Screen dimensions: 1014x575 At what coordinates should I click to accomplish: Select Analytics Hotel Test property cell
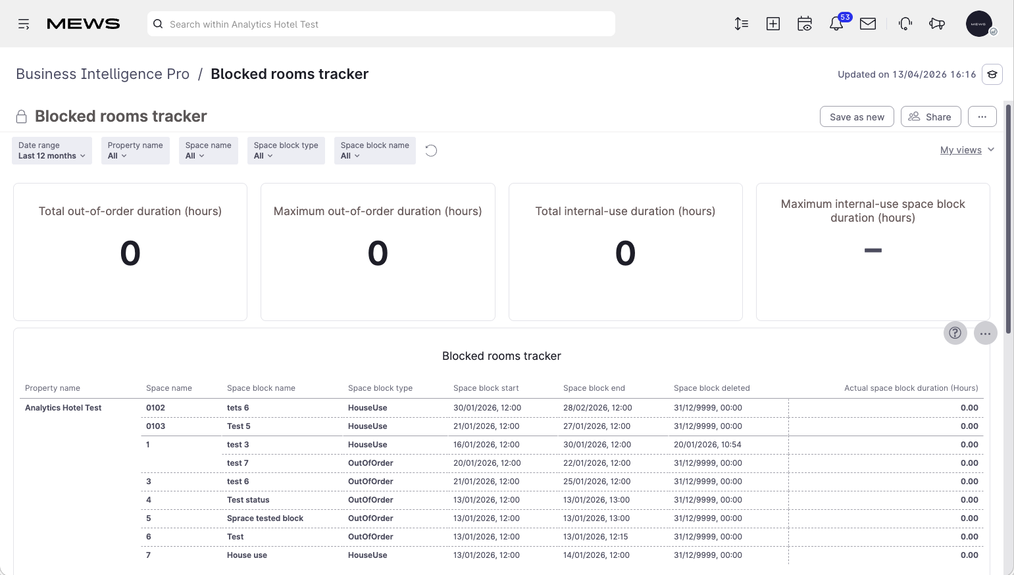[63, 408]
